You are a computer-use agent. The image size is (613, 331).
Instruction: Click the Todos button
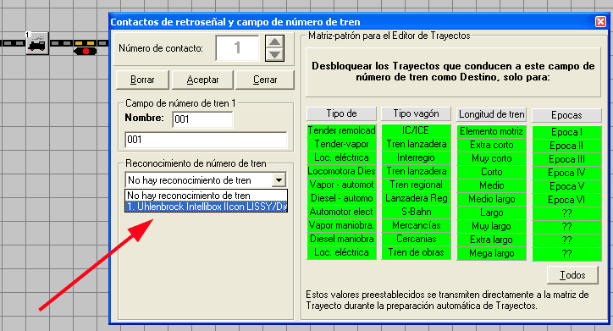click(572, 275)
